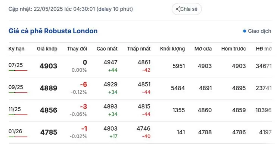Select the 01/26 contract term
277x144 pixels.
click(15, 131)
